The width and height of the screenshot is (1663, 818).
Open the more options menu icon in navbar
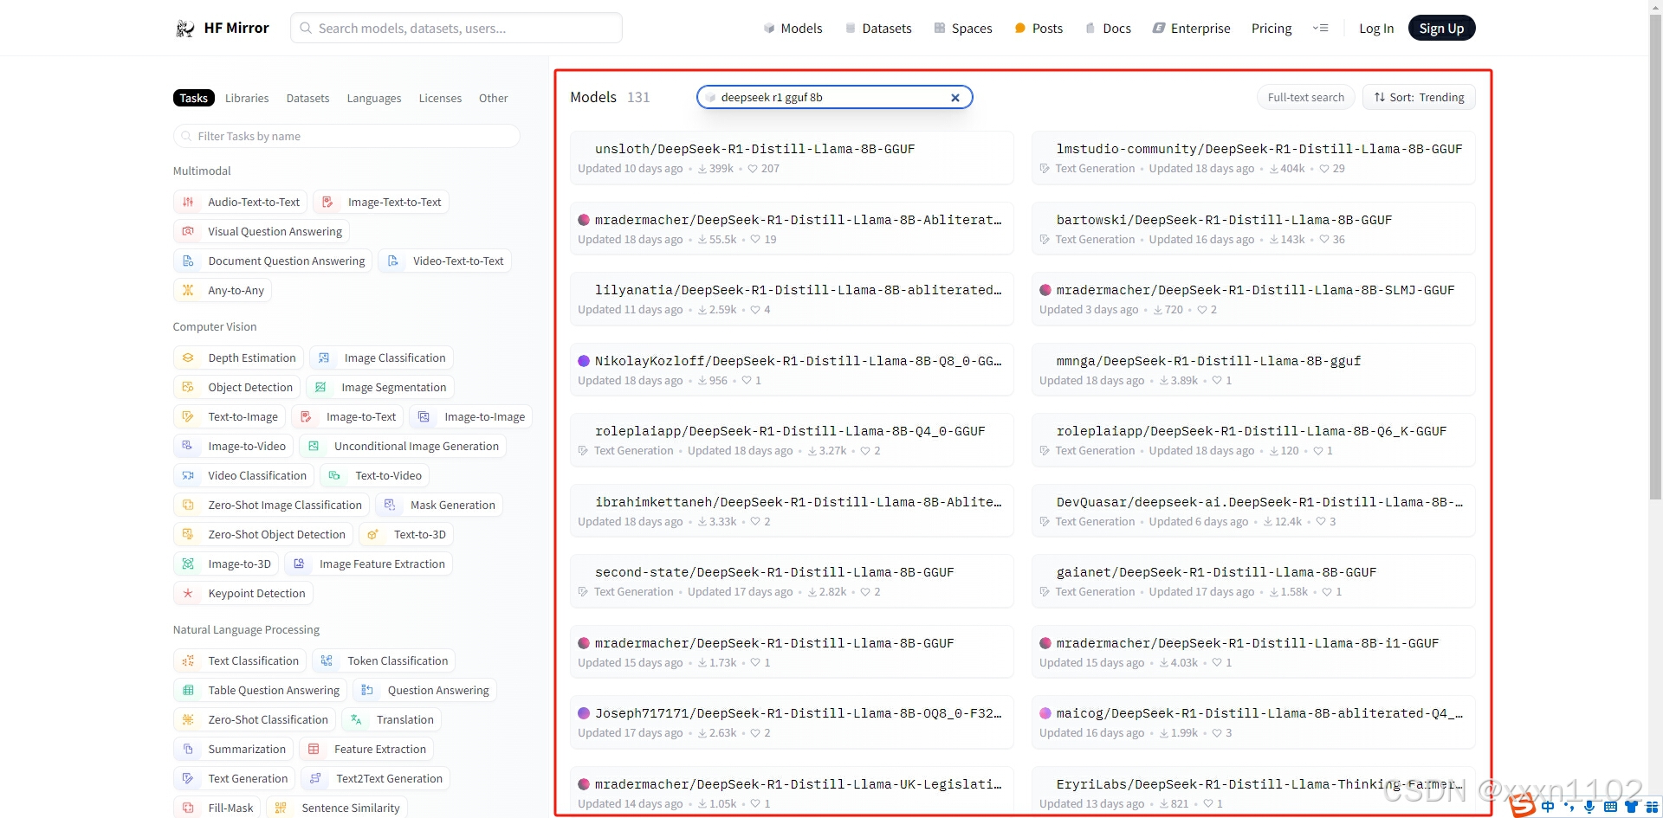(x=1320, y=28)
